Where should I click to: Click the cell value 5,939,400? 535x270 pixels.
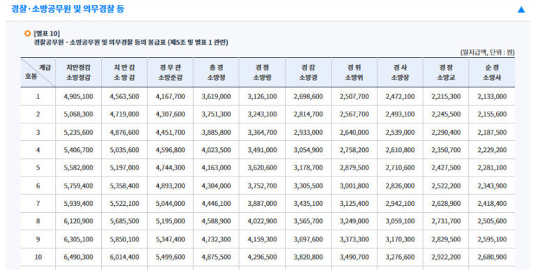click(79, 204)
